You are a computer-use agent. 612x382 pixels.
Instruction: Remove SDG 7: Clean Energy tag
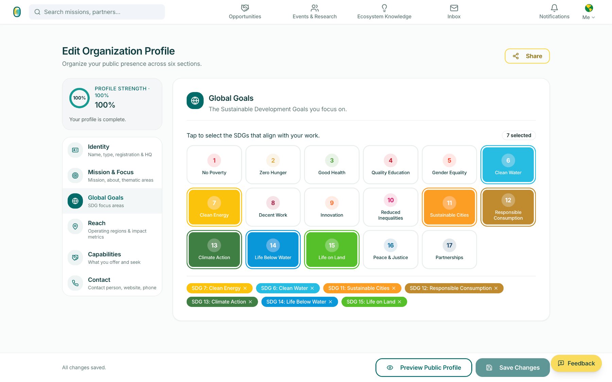(245, 288)
